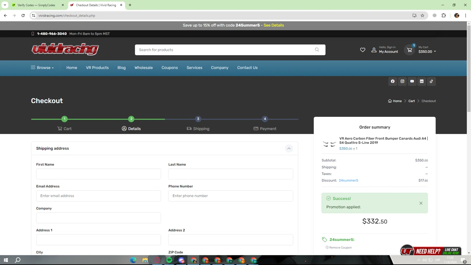
Task: Click the install app icon in address bar
Action: 414,15
